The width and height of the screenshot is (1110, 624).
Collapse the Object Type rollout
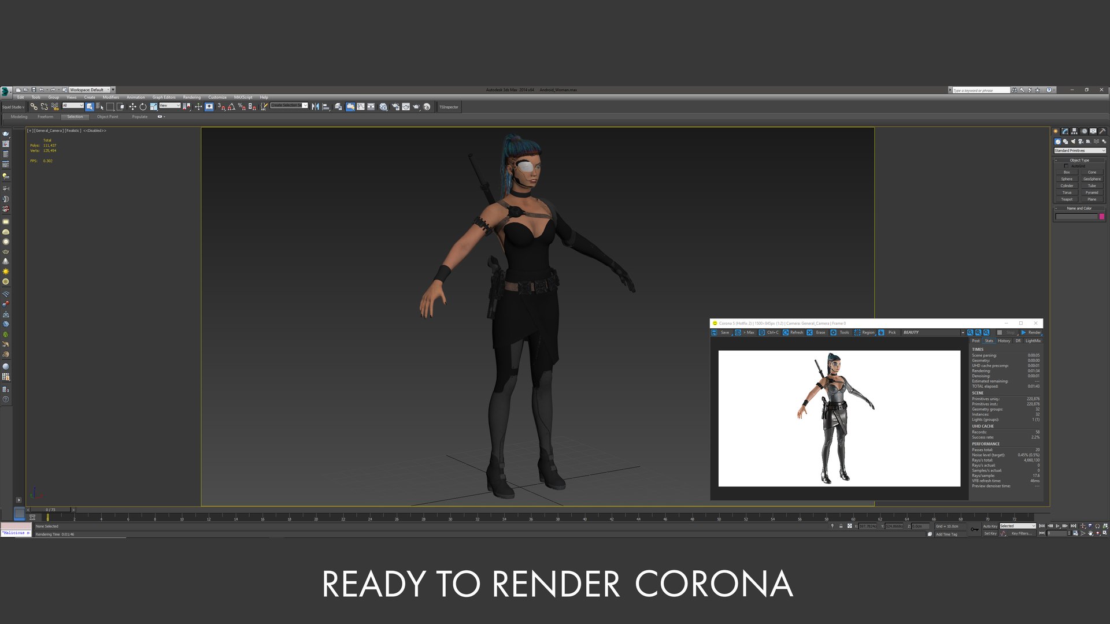(1079, 160)
